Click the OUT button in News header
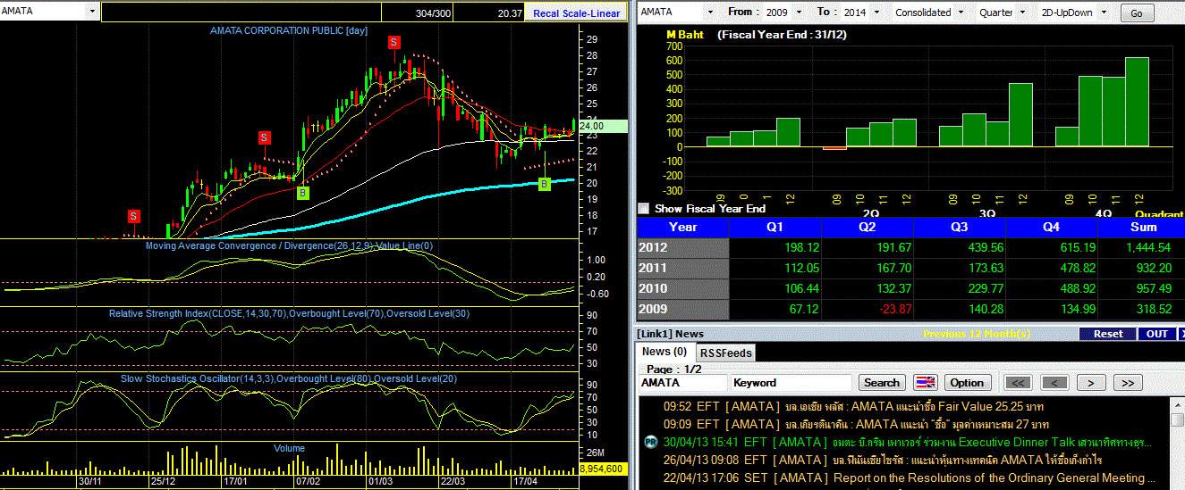This screenshot has height=490, width=1185. pos(1157,334)
